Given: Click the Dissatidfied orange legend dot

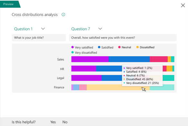Looking at the screenshot, I should coord(137,47).
